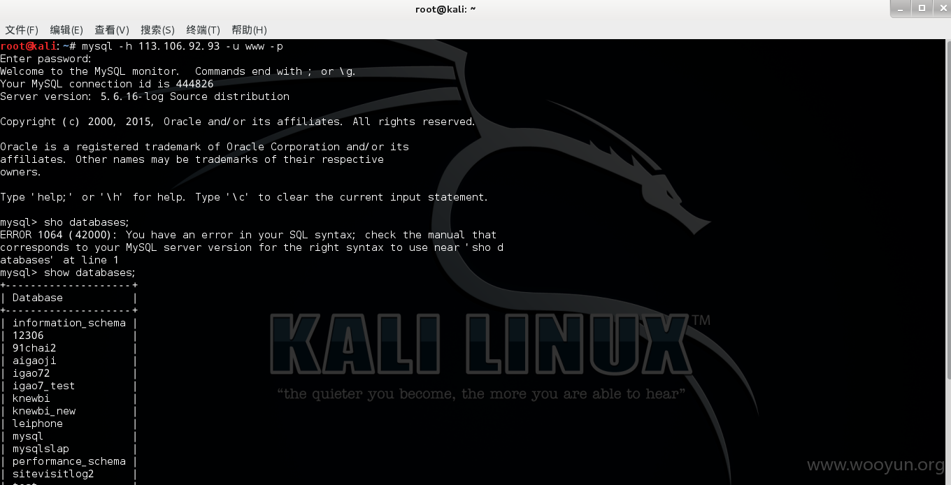The image size is (951, 485).
Task: Open the 编辑(E) menu
Action: point(66,30)
